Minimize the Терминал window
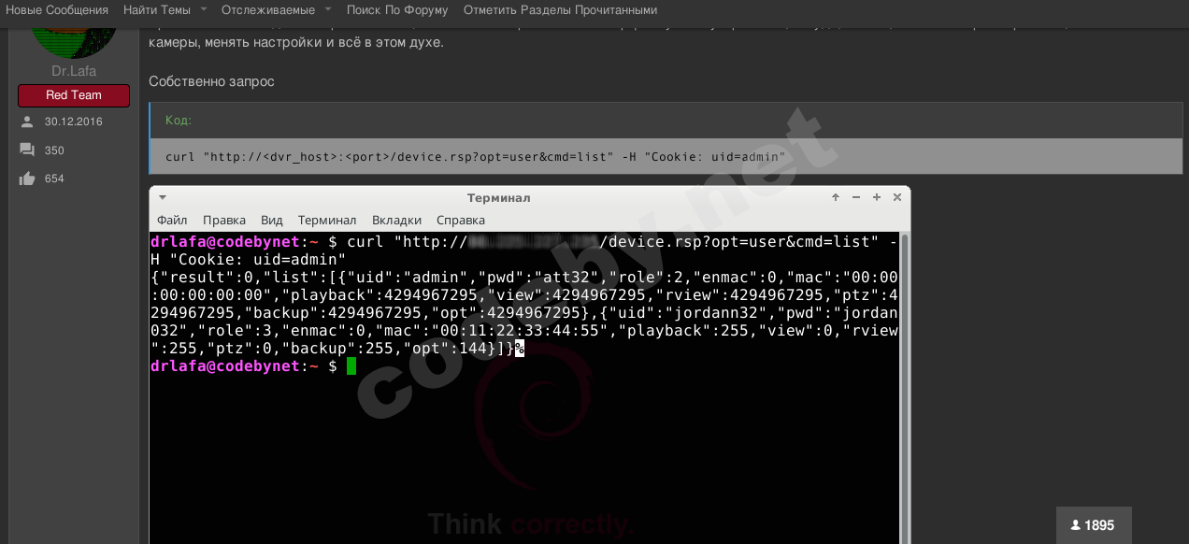The image size is (1189, 544). pyautogui.click(x=856, y=197)
